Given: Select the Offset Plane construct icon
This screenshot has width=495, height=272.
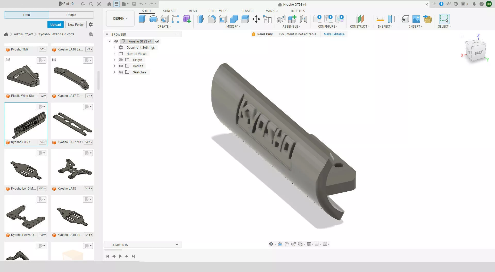Looking at the screenshot, I should (x=360, y=19).
